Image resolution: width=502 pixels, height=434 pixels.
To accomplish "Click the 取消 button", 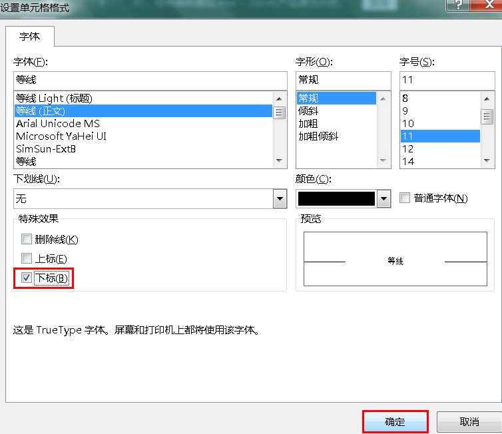I will [469, 422].
